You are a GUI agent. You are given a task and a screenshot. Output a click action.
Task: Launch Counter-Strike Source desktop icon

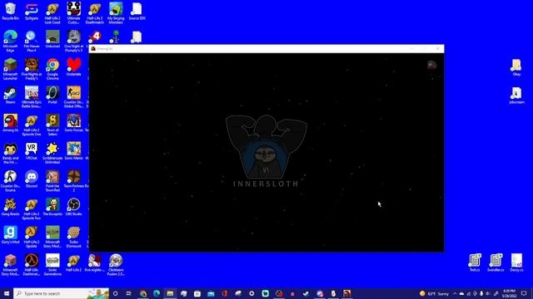coord(10,181)
